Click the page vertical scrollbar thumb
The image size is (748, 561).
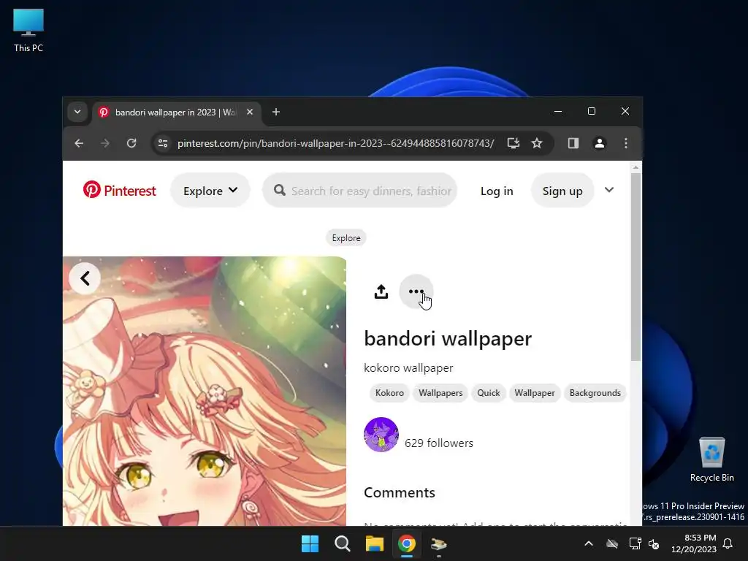pyautogui.click(x=636, y=267)
